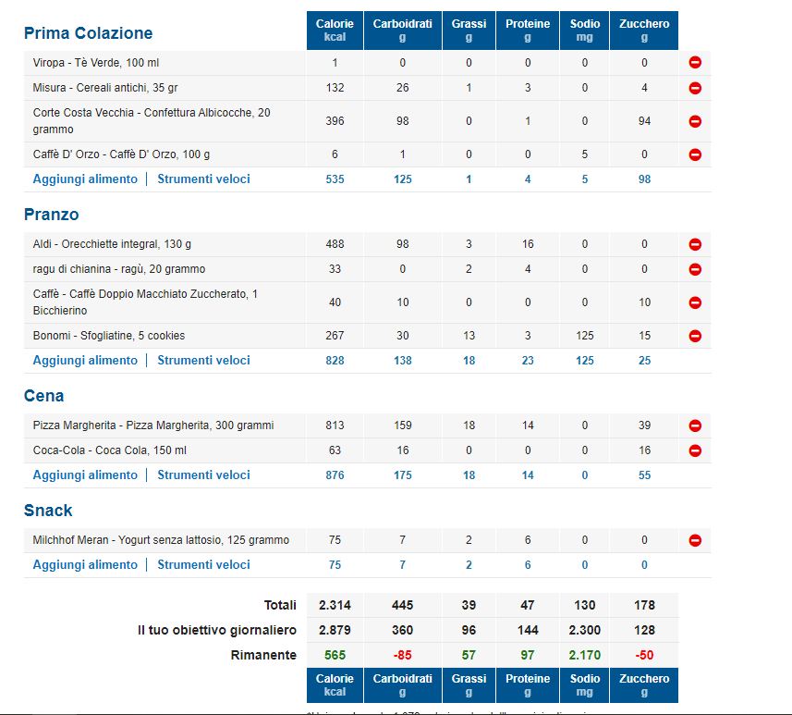Click the Pranzo meal heading
792x715 pixels.
52,215
